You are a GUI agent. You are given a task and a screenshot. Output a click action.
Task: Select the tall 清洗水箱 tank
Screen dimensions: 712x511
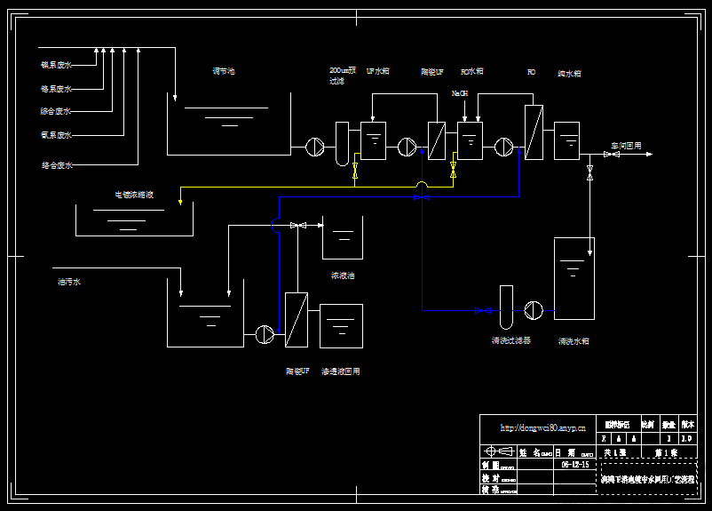pyautogui.click(x=574, y=278)
